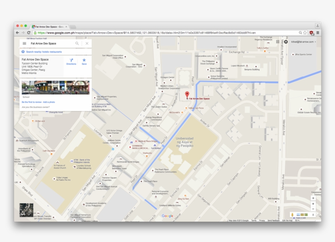Open the Google apps grid

click(x=278, y=42)
